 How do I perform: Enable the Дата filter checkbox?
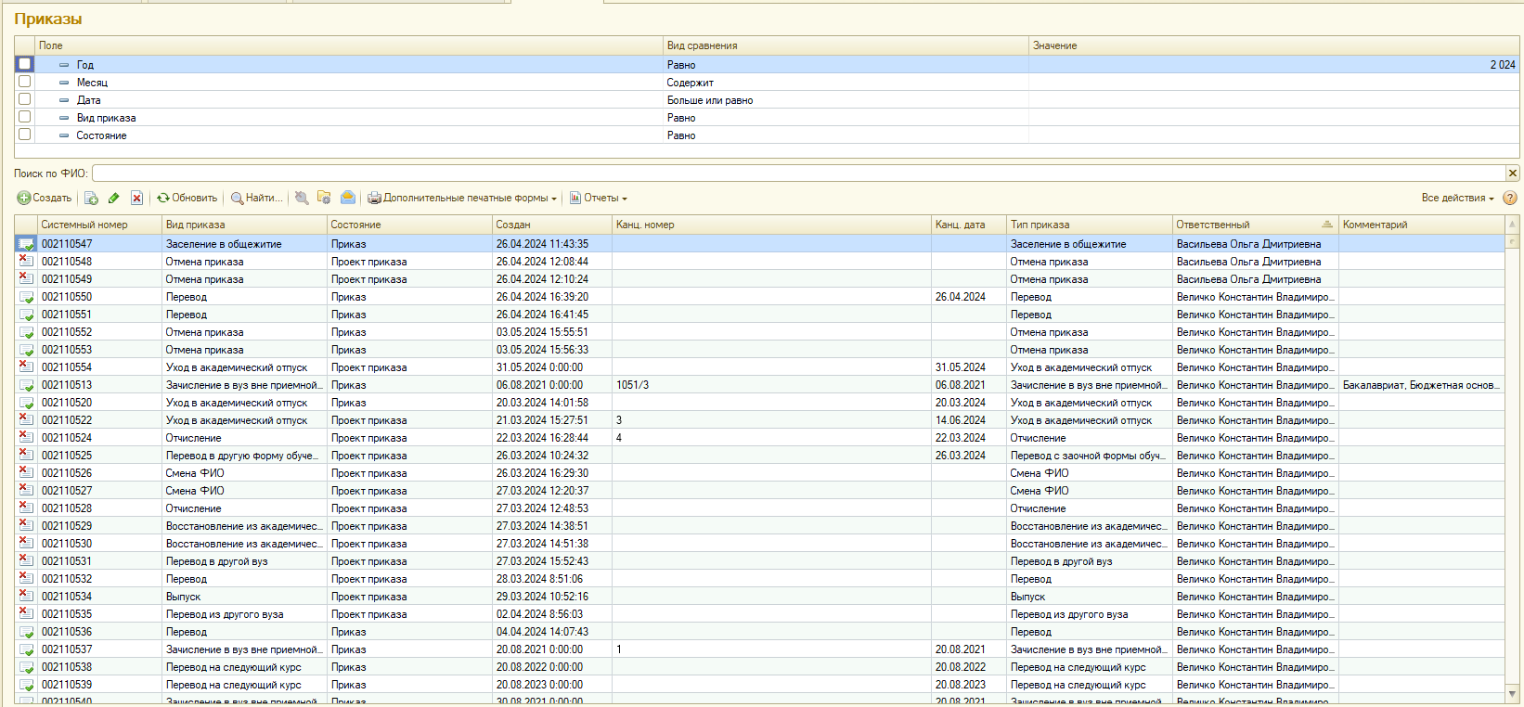pyautogui.click(x=25, y=99)
